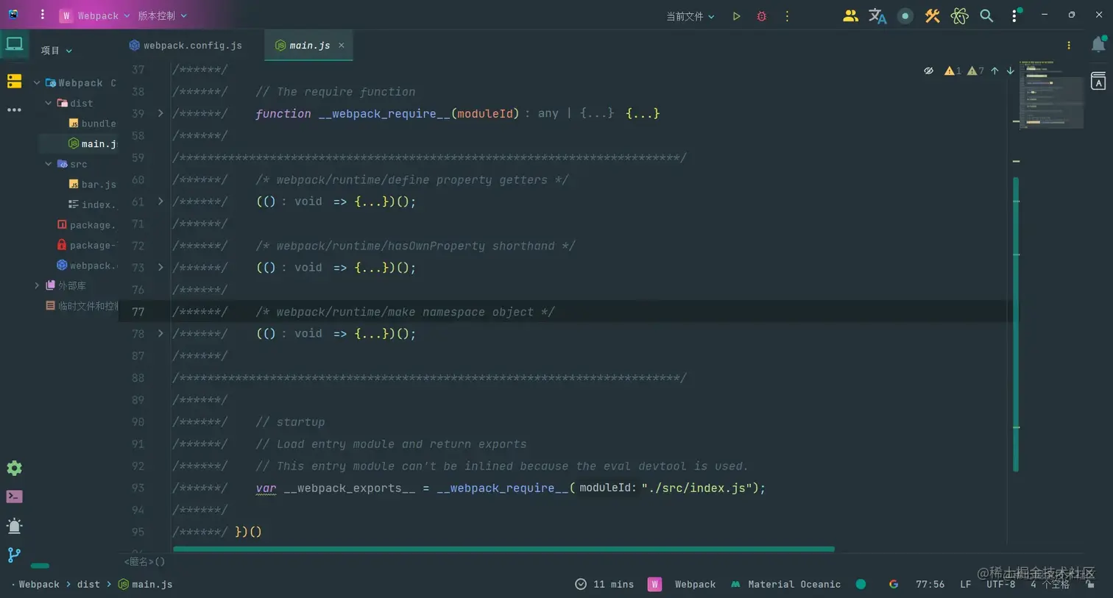The image size is (1113, 598).
Task: Run the current file with the play button
Action: (736, 16)
